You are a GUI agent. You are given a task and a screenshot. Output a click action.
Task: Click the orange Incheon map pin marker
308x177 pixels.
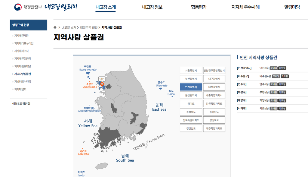pos(102,84)
